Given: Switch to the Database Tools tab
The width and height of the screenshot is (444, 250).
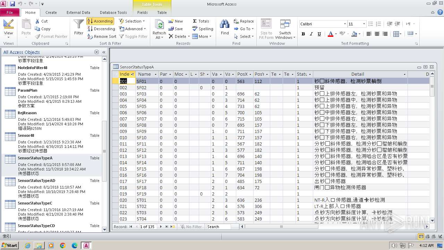Looking at the screenshot, I should click(113, 12).
